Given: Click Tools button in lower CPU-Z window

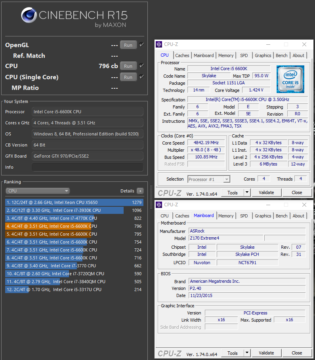Looking at the screenshot, I should tap(233, 353).
